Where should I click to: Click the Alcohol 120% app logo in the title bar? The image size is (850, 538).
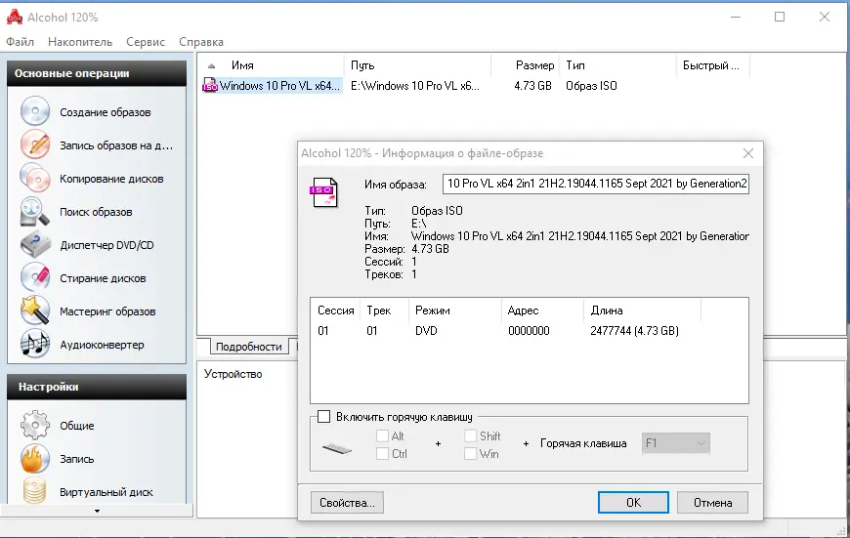coord(14,17)
